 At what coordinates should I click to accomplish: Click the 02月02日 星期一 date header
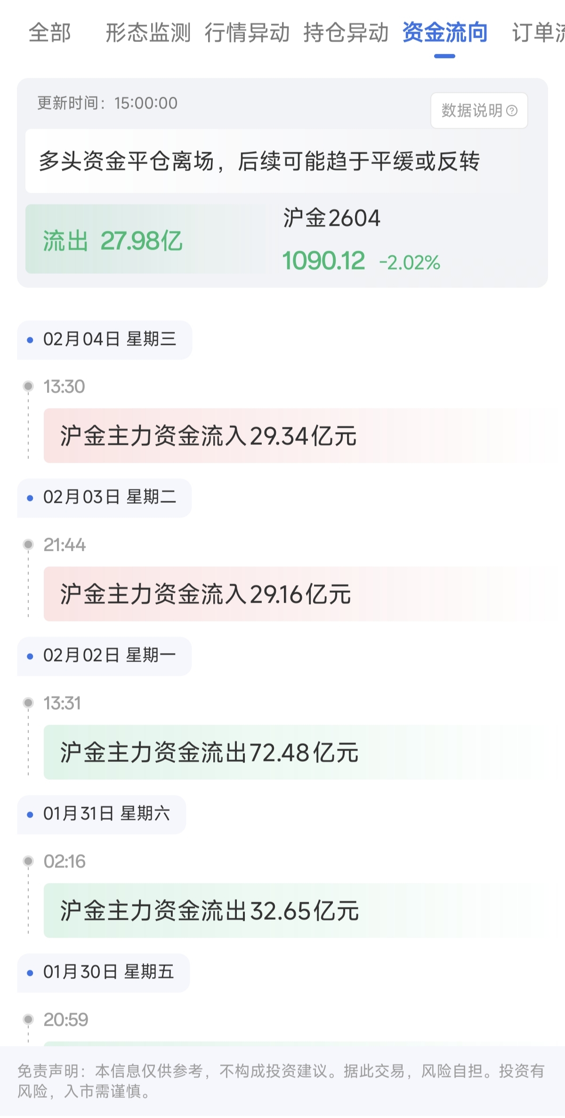[105, 656]
